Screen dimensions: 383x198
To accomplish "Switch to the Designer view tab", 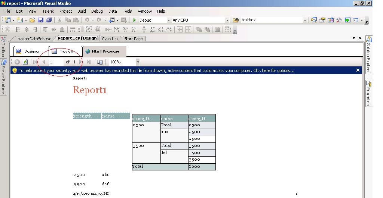I will (31, 51).
